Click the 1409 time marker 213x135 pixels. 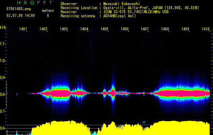185,29
